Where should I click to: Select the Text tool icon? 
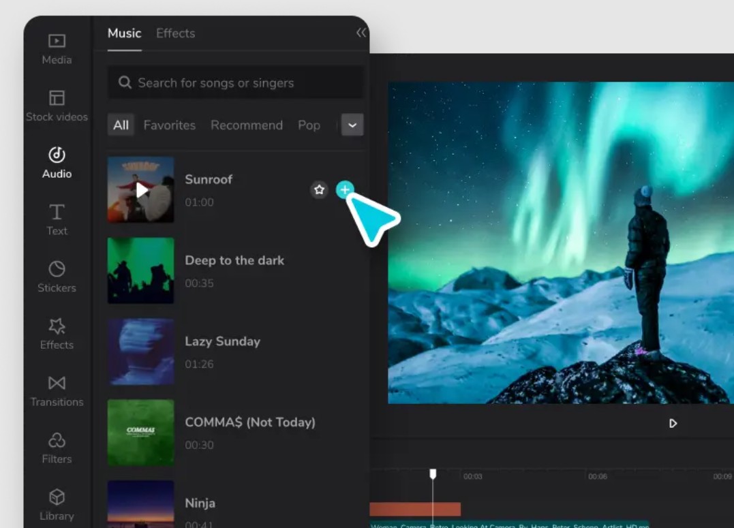pos(57,219)
